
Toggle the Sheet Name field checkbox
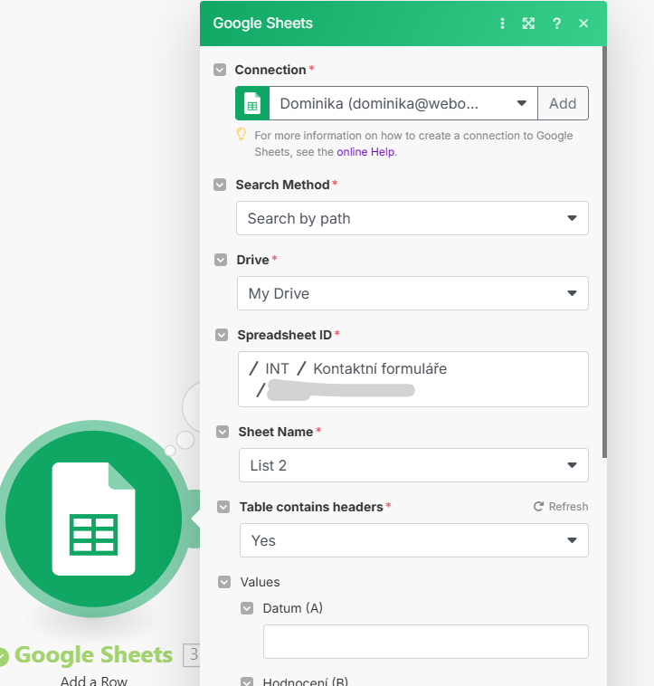click(x=223, y=432)
